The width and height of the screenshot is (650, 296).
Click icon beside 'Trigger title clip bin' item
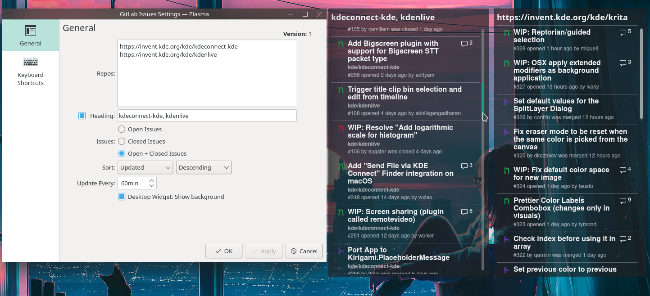tap(341, 90)
